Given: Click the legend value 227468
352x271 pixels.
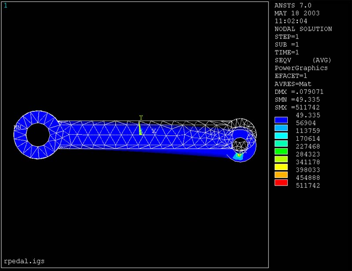Looking at the screenshot, I should point(308,146).
